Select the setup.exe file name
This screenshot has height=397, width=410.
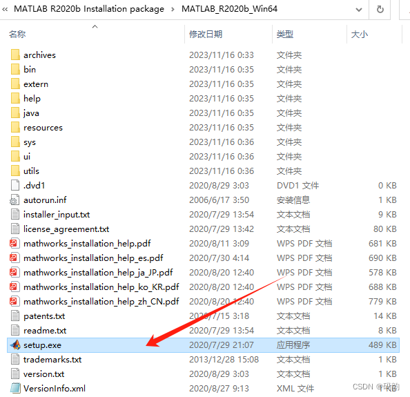(42, 345)
